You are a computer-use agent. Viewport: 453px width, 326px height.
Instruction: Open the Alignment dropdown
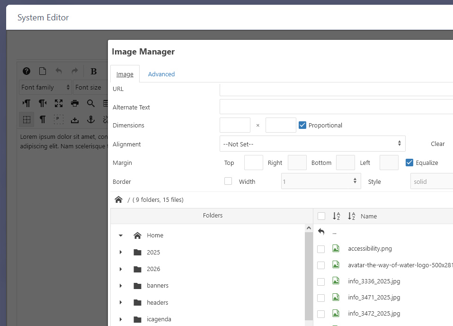[x=312, y=144]
